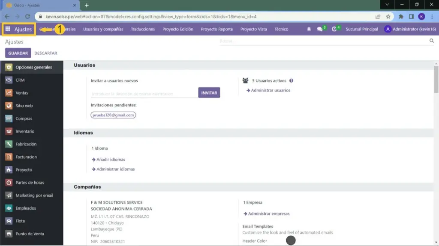
Task: Click the search magnifier icon
Action: (432, 41)
